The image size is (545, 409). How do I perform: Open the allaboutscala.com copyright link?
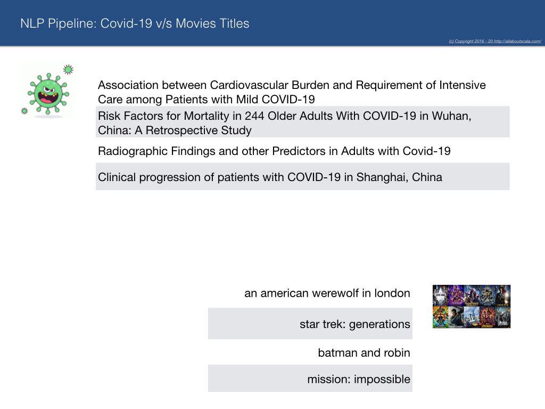(494, 41)
